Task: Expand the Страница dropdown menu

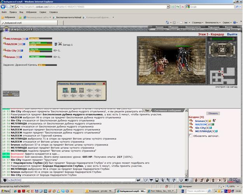Action: 197,23
